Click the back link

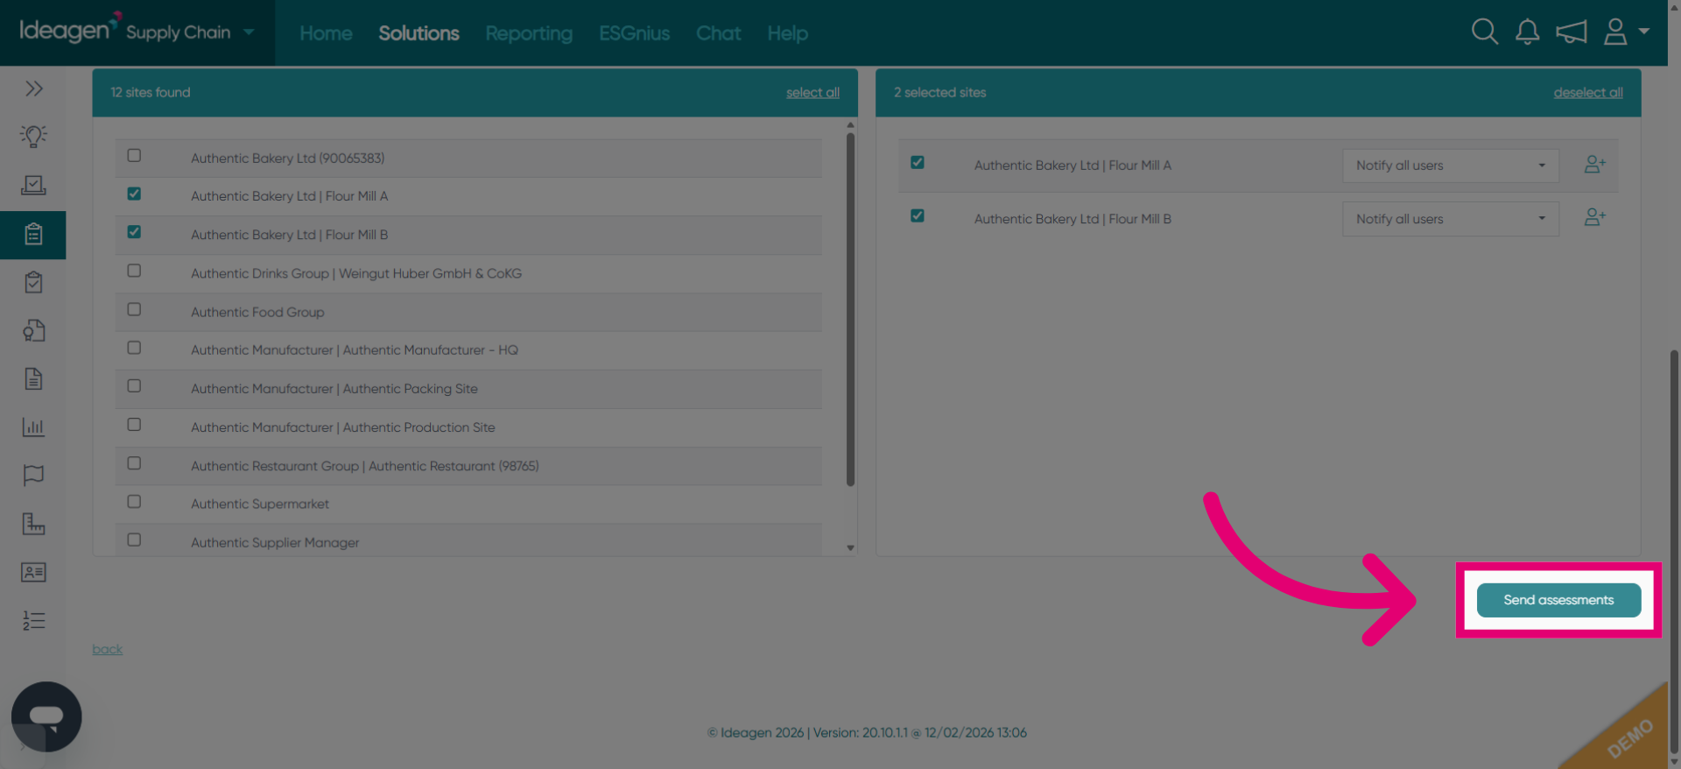click(x=107, y=649)
